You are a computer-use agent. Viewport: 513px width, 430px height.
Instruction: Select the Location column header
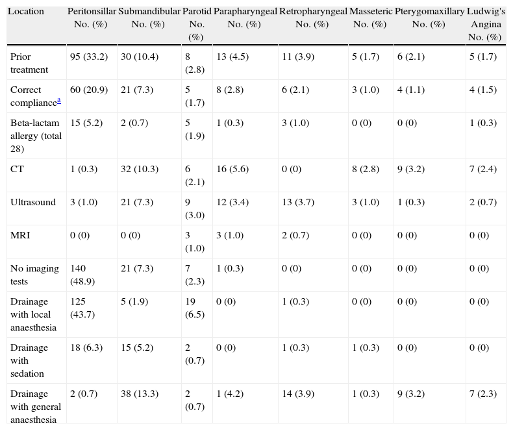[26, 11]
